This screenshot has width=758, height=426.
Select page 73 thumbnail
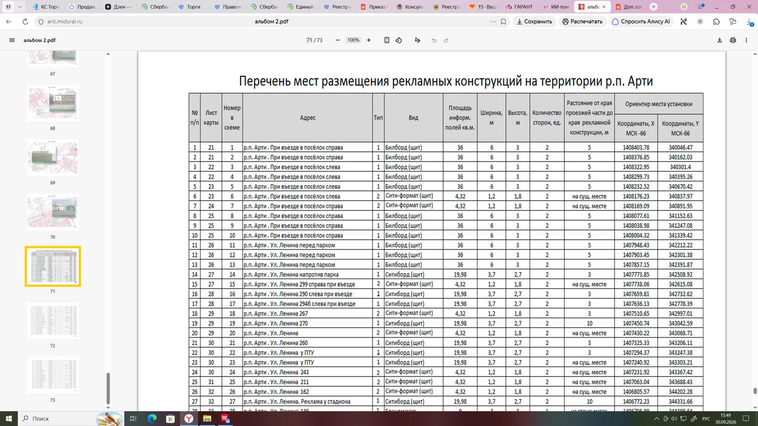(x=53, y=376)
